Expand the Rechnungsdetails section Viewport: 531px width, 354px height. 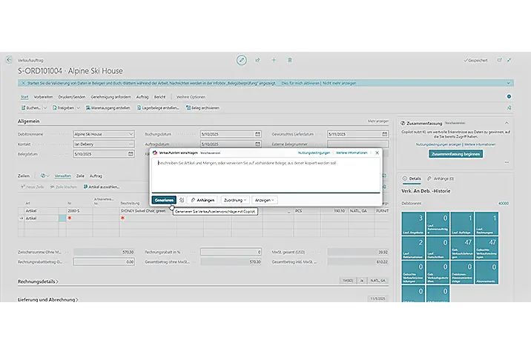38,281
